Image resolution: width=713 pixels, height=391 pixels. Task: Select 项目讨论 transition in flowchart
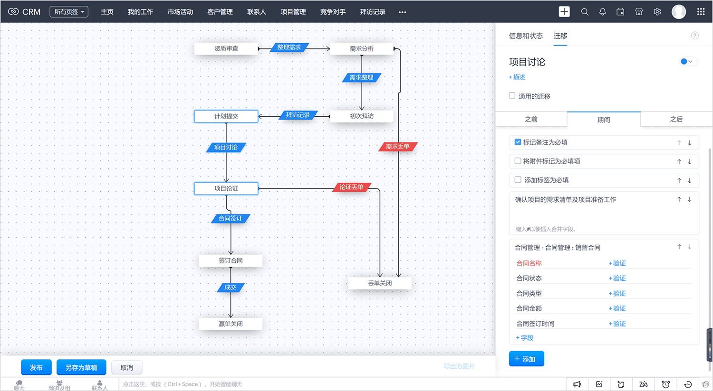[226, 147]
